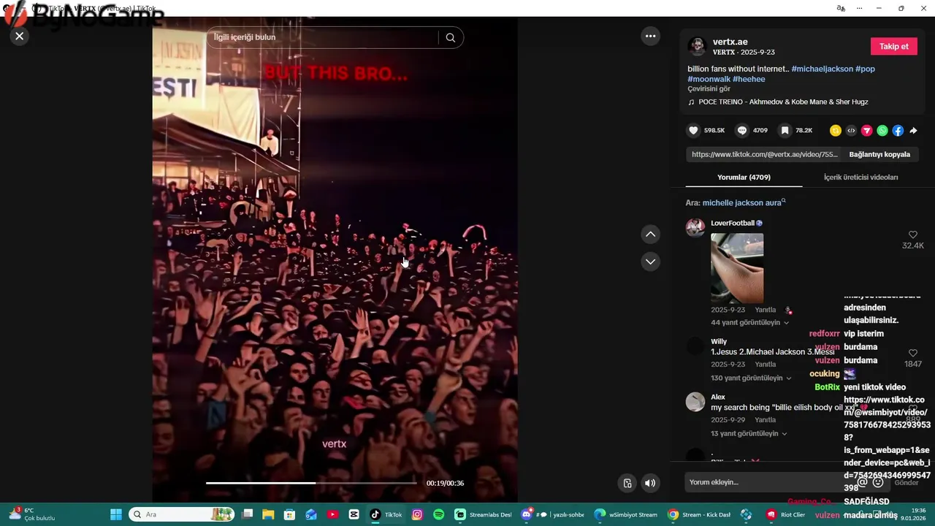Screen dimensions: 935x526
Task: Open the three-dot more options menu
Action: pyautogui.click(x=650, y=36)
